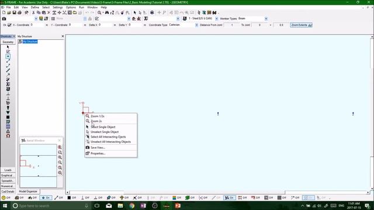Image resolution: width=374 pixels, height=210 pixels.
Task: Open the File menu
Action: pos(9,8)
